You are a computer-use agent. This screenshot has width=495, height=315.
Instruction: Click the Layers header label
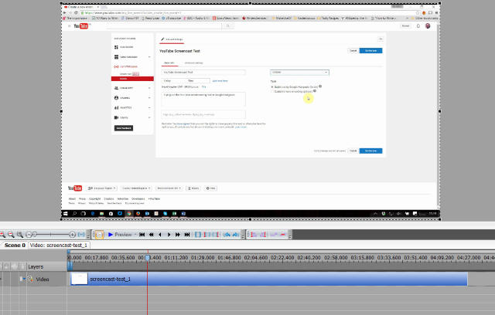(x=36, y=267)
